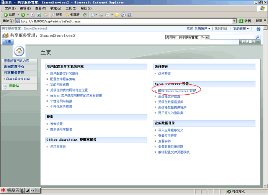Click the page scrollbar down arrow
The width and height of the screenshot is (268, 195).
pos(265,186)
